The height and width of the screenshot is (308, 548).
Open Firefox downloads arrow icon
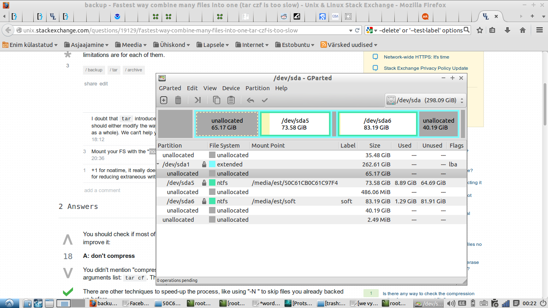507,30
